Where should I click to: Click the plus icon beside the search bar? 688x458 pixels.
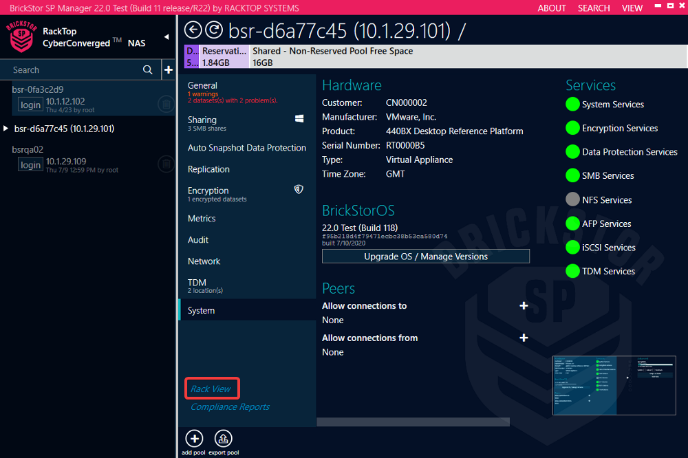pyautogui.click(x=169, y=69)
